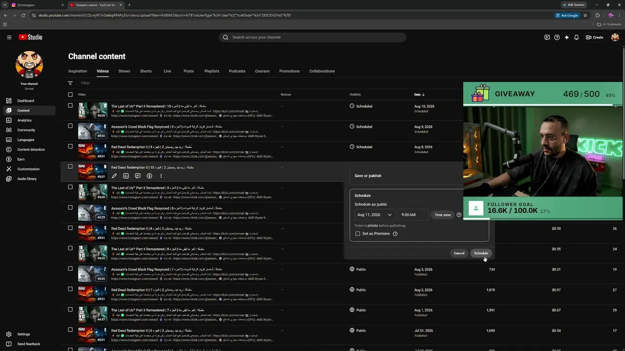Viewport: 625px width, 351px height.
Task: Click the filter lines icon
Action: pyautogui.click(x=70, y=83)
